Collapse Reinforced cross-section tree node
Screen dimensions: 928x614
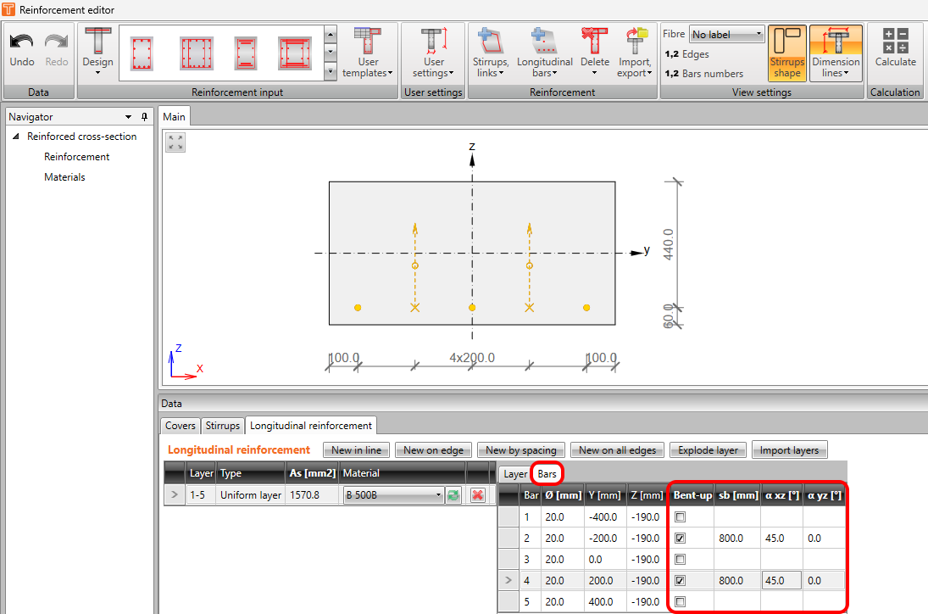(x=16, y=137)
